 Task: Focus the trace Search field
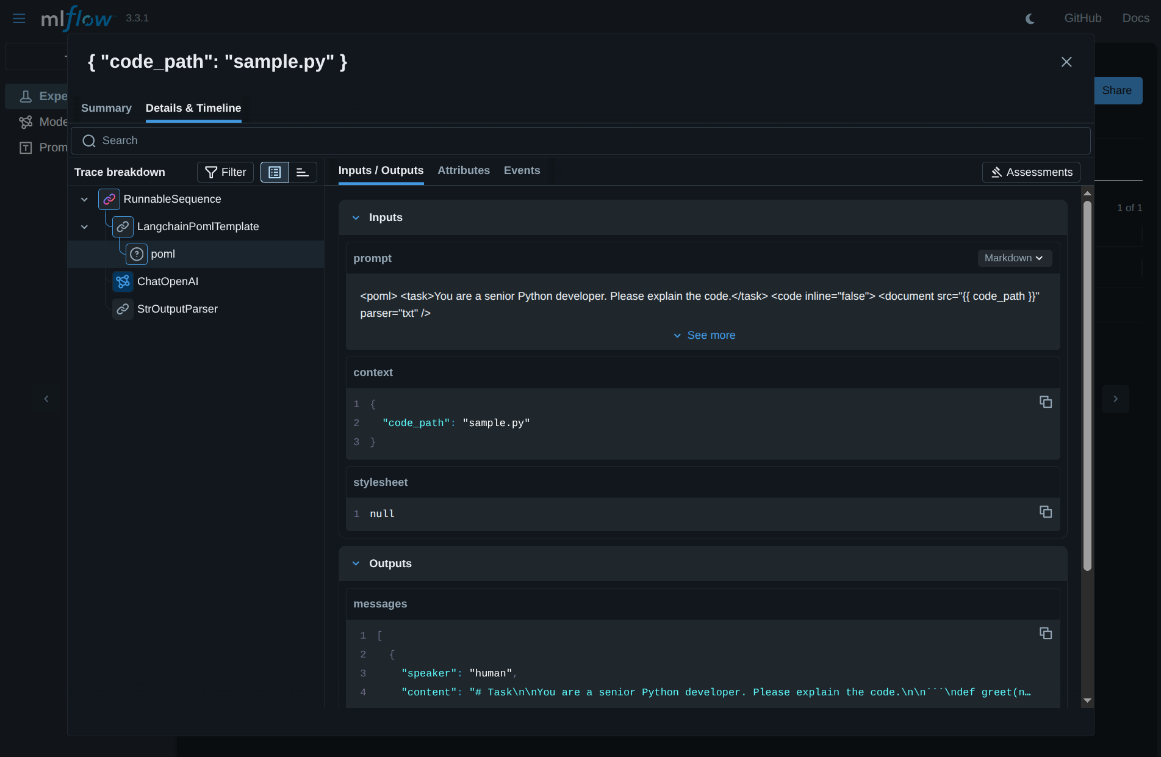[581, 141]
